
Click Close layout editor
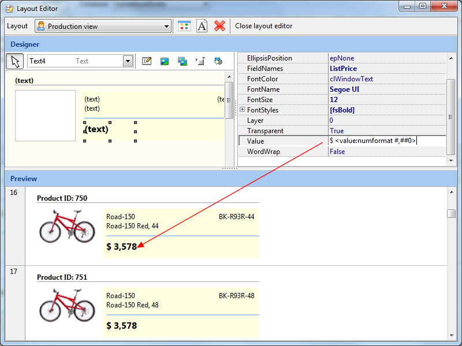point(263,26)
